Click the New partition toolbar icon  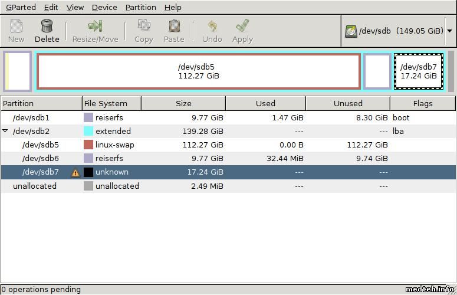click(x=16, y=27)
